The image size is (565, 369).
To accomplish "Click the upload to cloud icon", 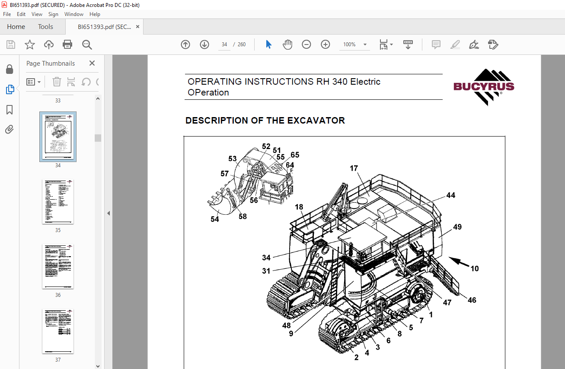I will click(x=49, y=45).
